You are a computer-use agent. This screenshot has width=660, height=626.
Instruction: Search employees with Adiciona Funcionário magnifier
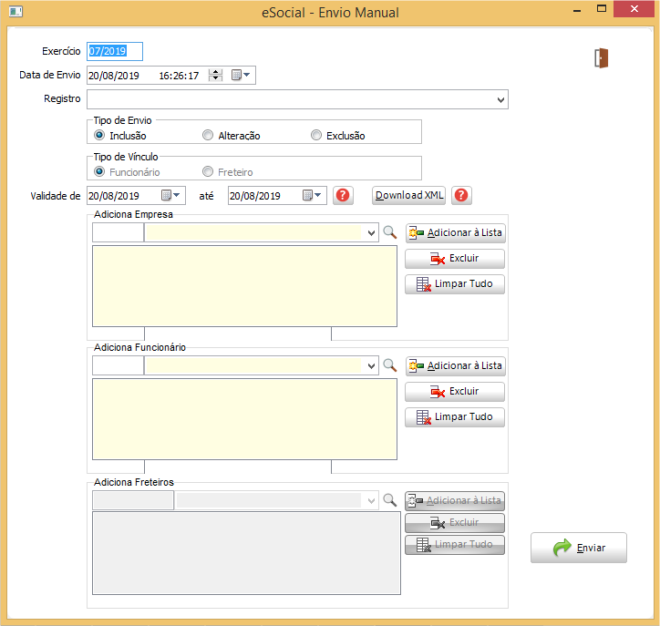click(x=390, y=365)
